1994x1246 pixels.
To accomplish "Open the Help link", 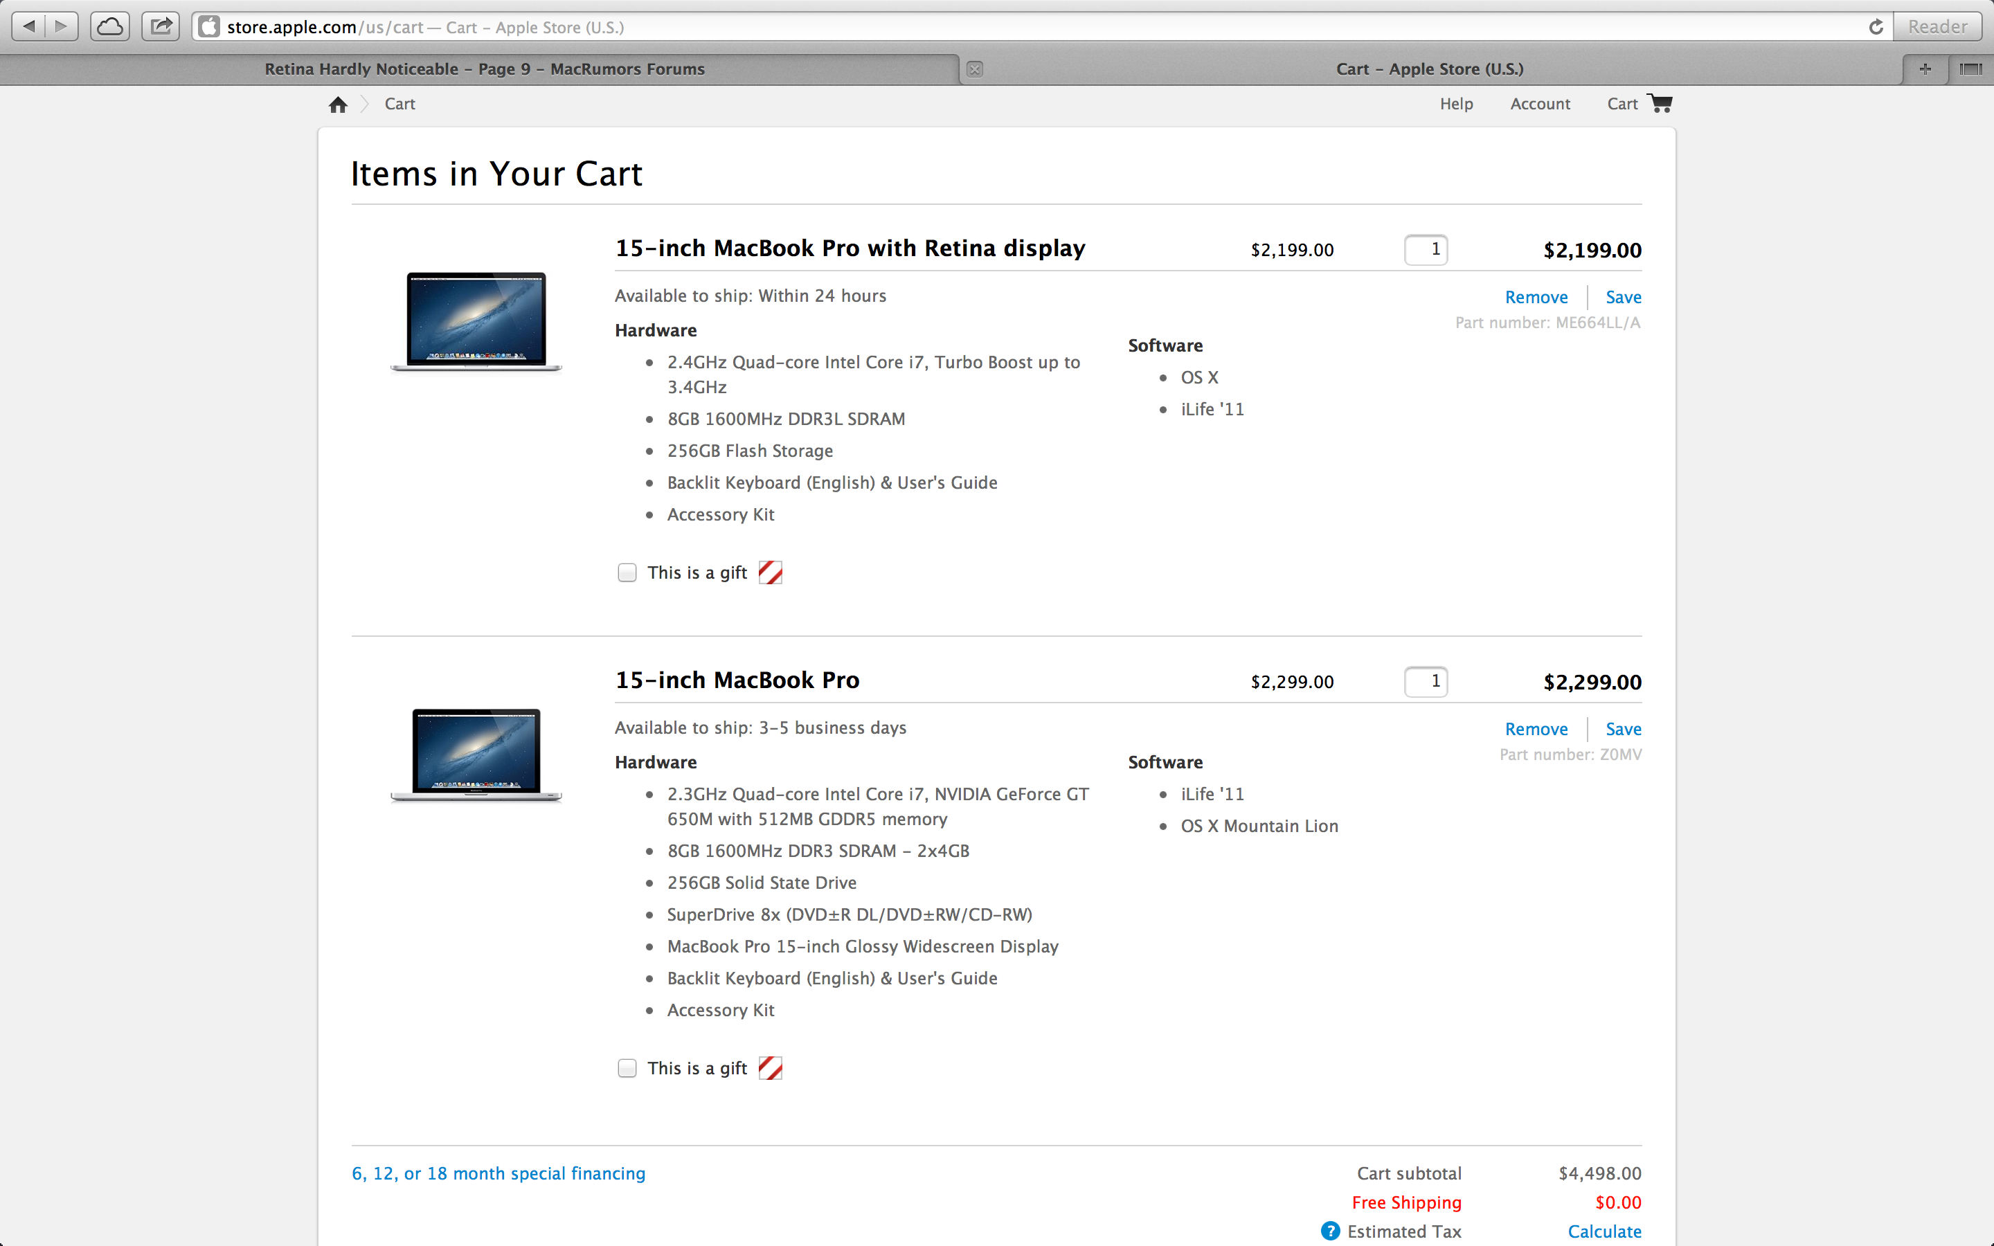I will coord(1456,104).
